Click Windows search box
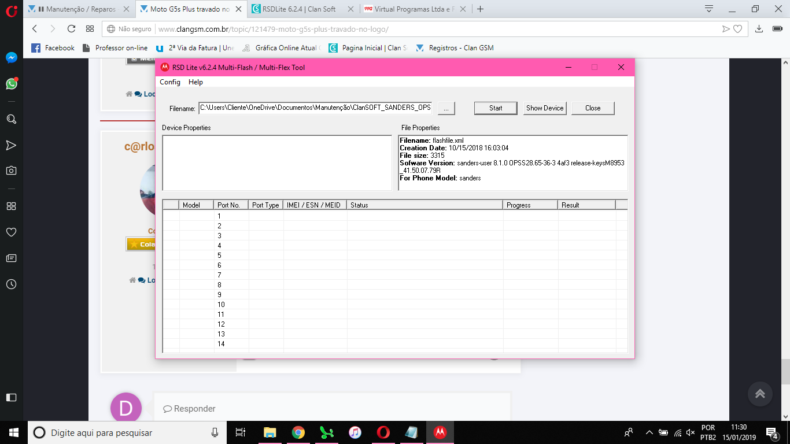790x444 pixels. coord(127,432)
